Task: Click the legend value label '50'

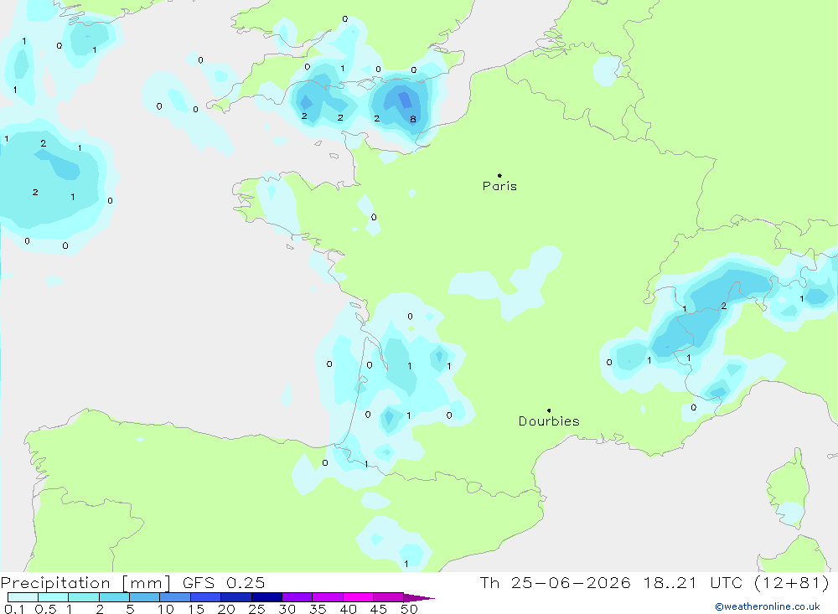Action: (409, 609)
